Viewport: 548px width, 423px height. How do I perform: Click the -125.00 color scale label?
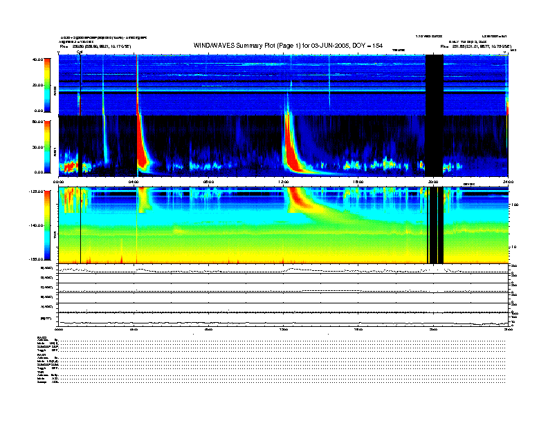coord(36,191)
